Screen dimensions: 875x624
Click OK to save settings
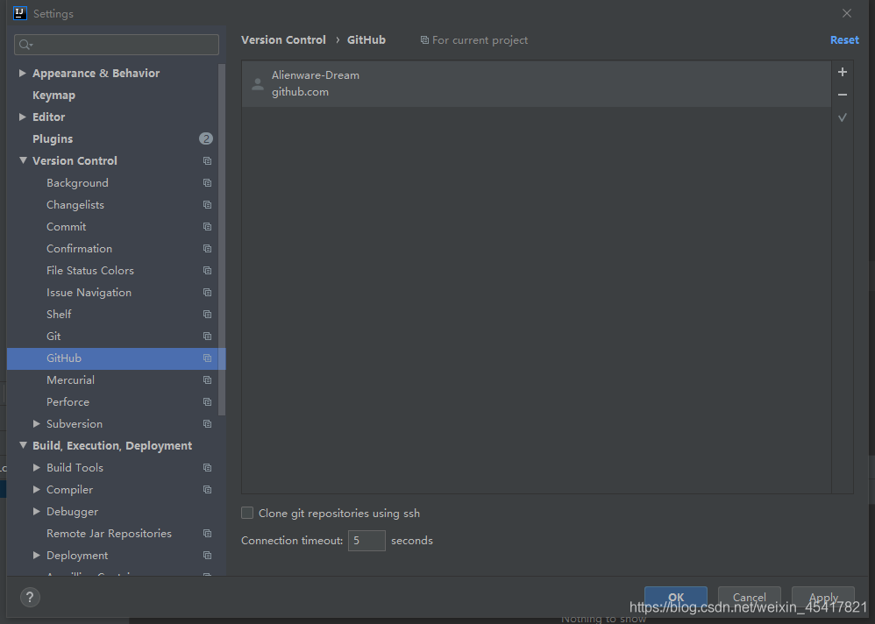click(676, 597)
